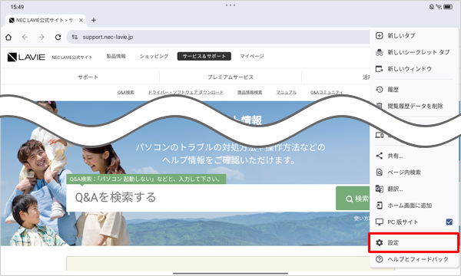This screenshot has height=276, width=461.
Task: Click the translate icon in menu
Action: [x=380, y=189]
